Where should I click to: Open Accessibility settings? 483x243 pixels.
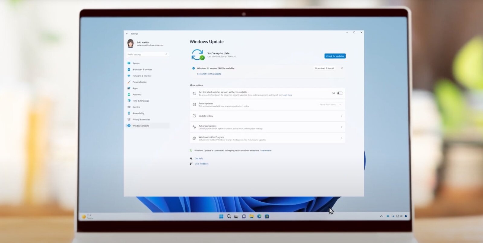[148, 113]
